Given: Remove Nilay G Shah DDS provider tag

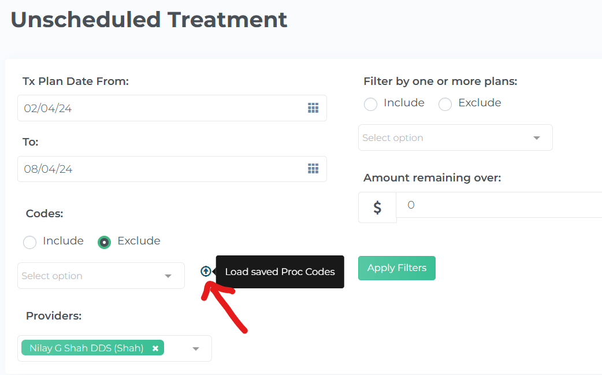Looking at the screenshot, I should point(155,348).
